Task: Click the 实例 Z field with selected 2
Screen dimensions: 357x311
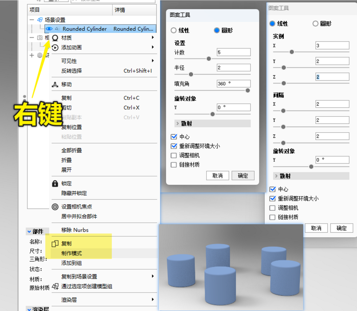Action: point(332,77)
